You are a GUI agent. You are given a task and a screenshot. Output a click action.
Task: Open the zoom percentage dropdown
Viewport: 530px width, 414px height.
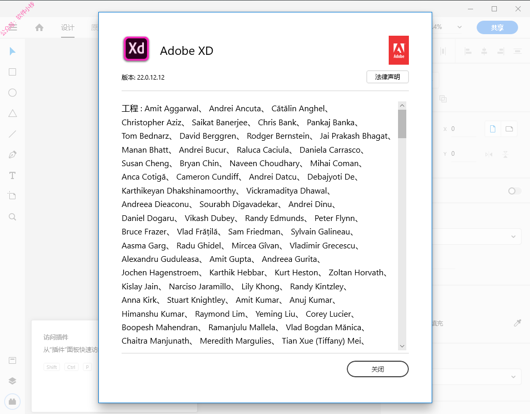coord(460,27)
